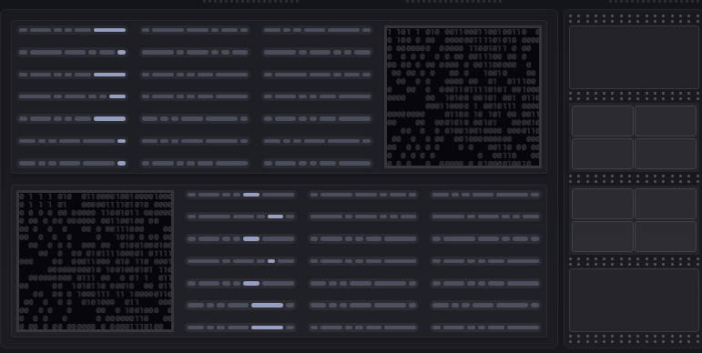This screenshot has width=702, height=353.
Task: Click upper four-cell grid's bottom-right cell in sidebar
Action: tap(666, 154)
